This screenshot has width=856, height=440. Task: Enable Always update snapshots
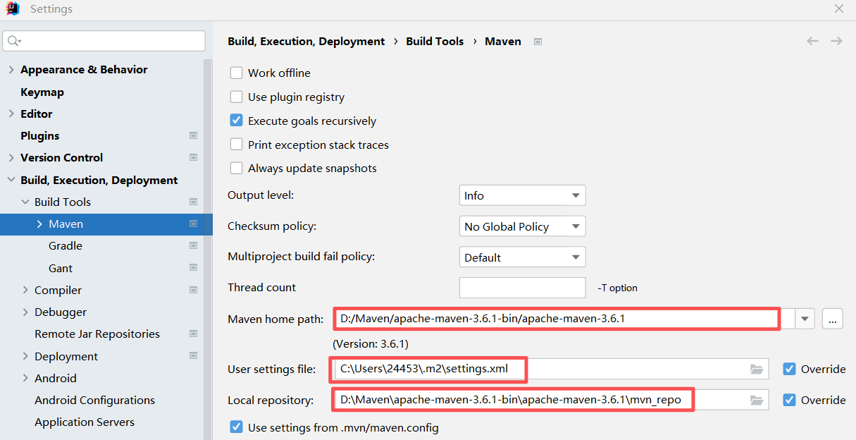coord(237,168)
